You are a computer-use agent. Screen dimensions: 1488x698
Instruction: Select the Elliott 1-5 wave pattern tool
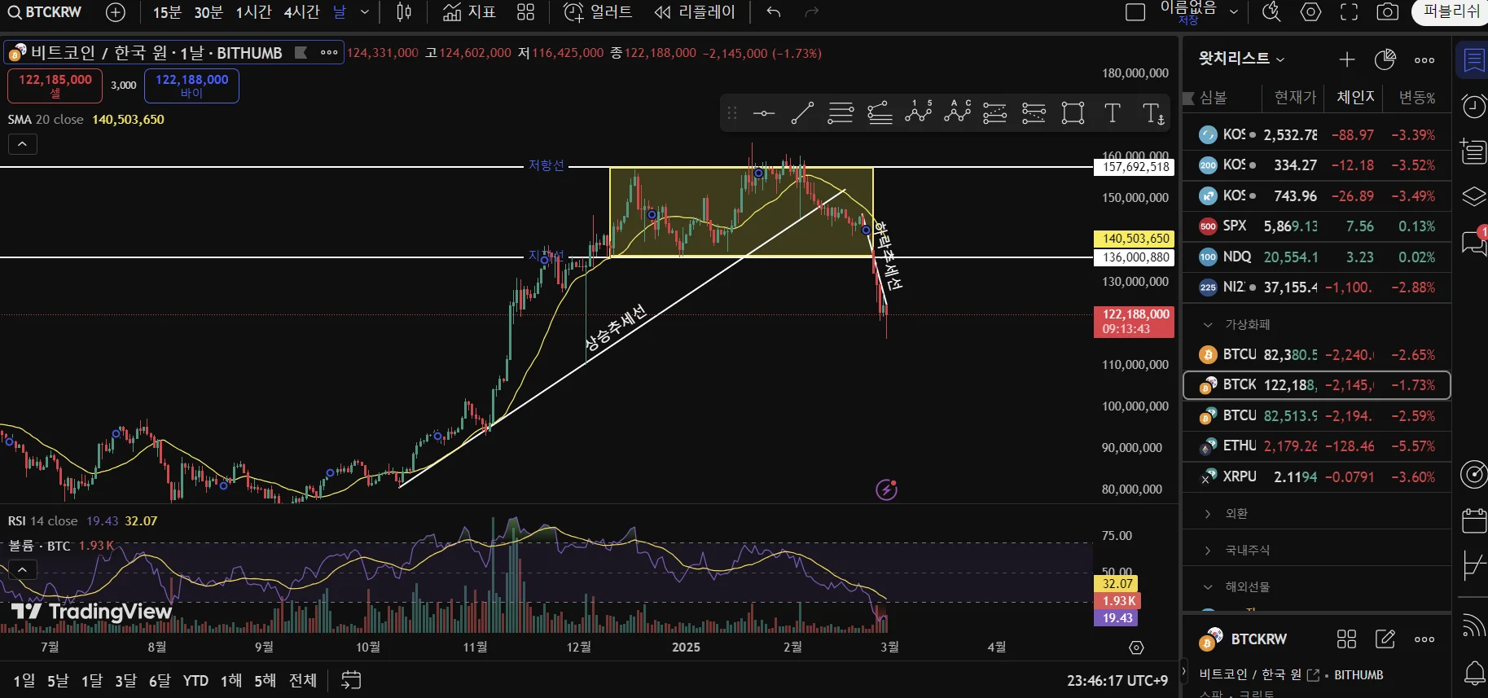tap(918, 112)
